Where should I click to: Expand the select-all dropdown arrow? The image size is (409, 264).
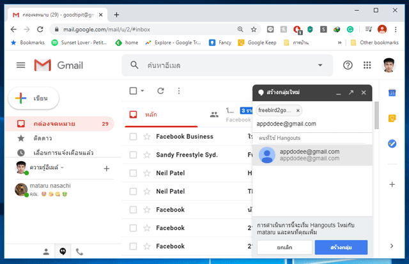point(143,91)
